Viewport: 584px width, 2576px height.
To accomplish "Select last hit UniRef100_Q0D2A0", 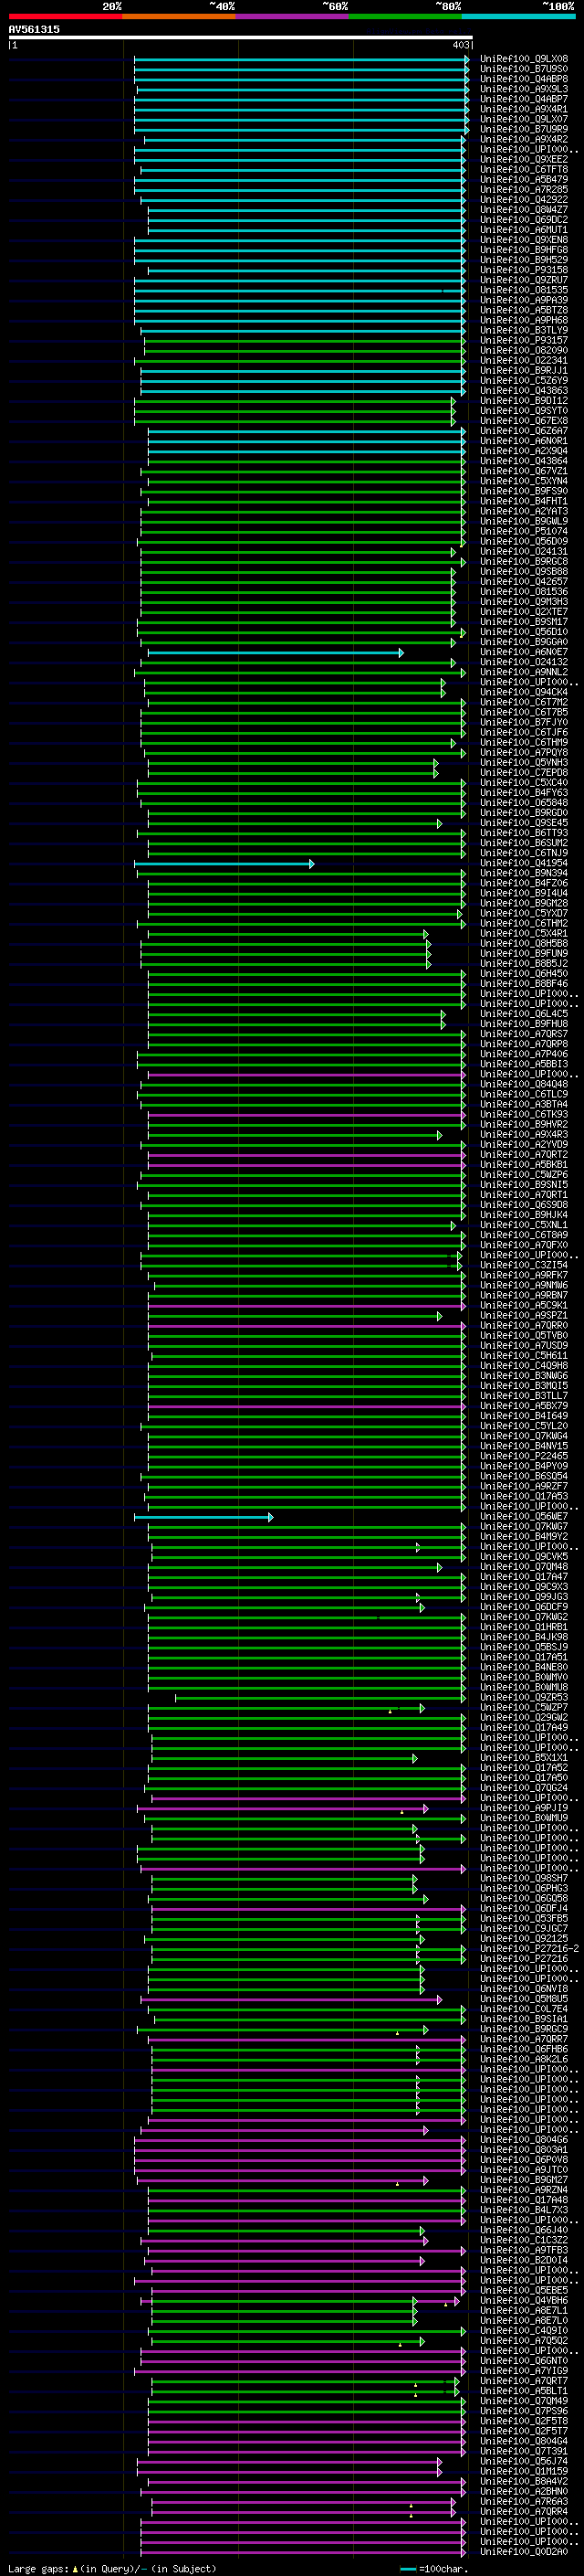I will pyautogui.click(x=524, y=2551).
